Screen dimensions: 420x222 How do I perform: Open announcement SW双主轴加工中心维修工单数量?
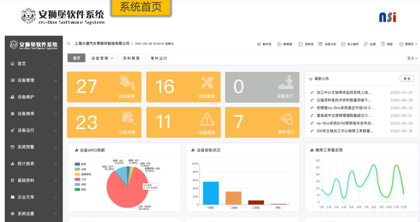[345, 131]
